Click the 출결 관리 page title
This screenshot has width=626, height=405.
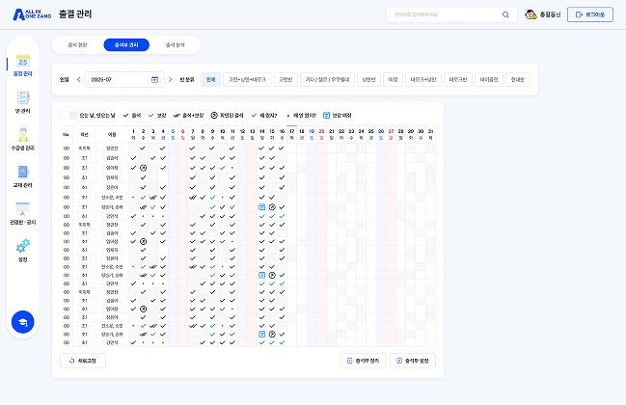75,14
